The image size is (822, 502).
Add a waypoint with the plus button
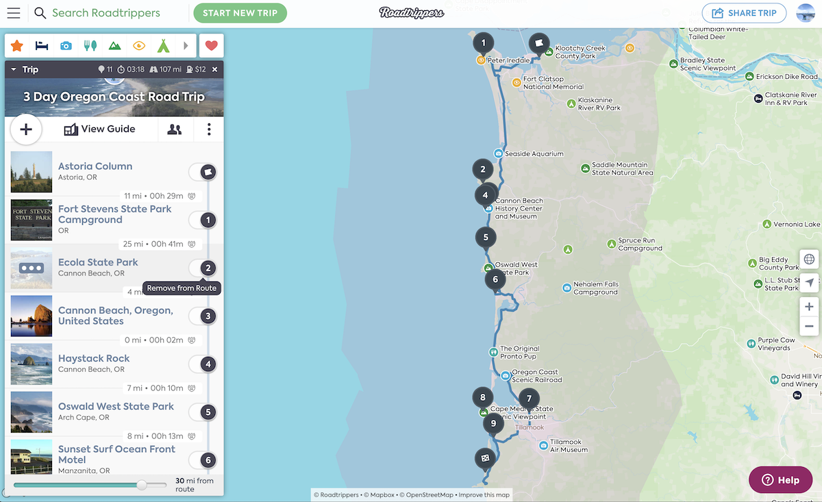point(26,129)
